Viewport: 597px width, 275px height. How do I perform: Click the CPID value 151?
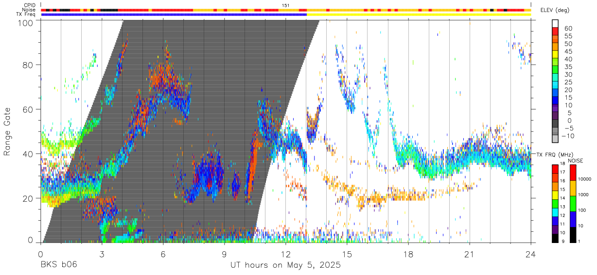coord(286,5)
